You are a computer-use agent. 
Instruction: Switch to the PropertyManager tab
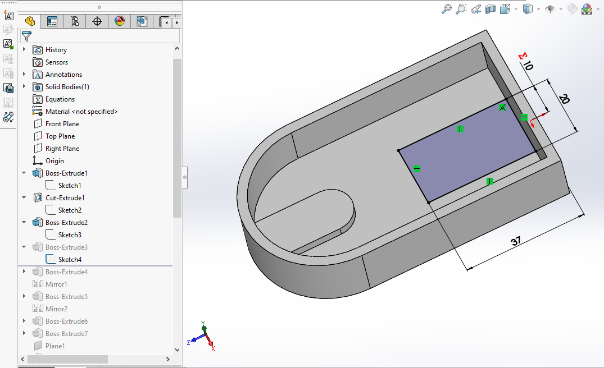(52, 21)
